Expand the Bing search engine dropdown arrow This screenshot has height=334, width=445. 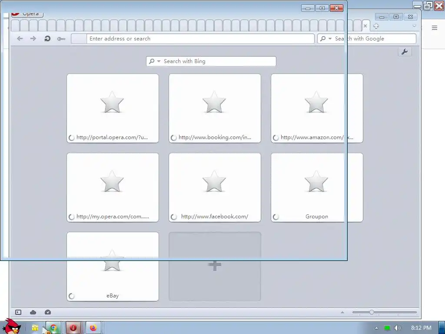point(159,61)
